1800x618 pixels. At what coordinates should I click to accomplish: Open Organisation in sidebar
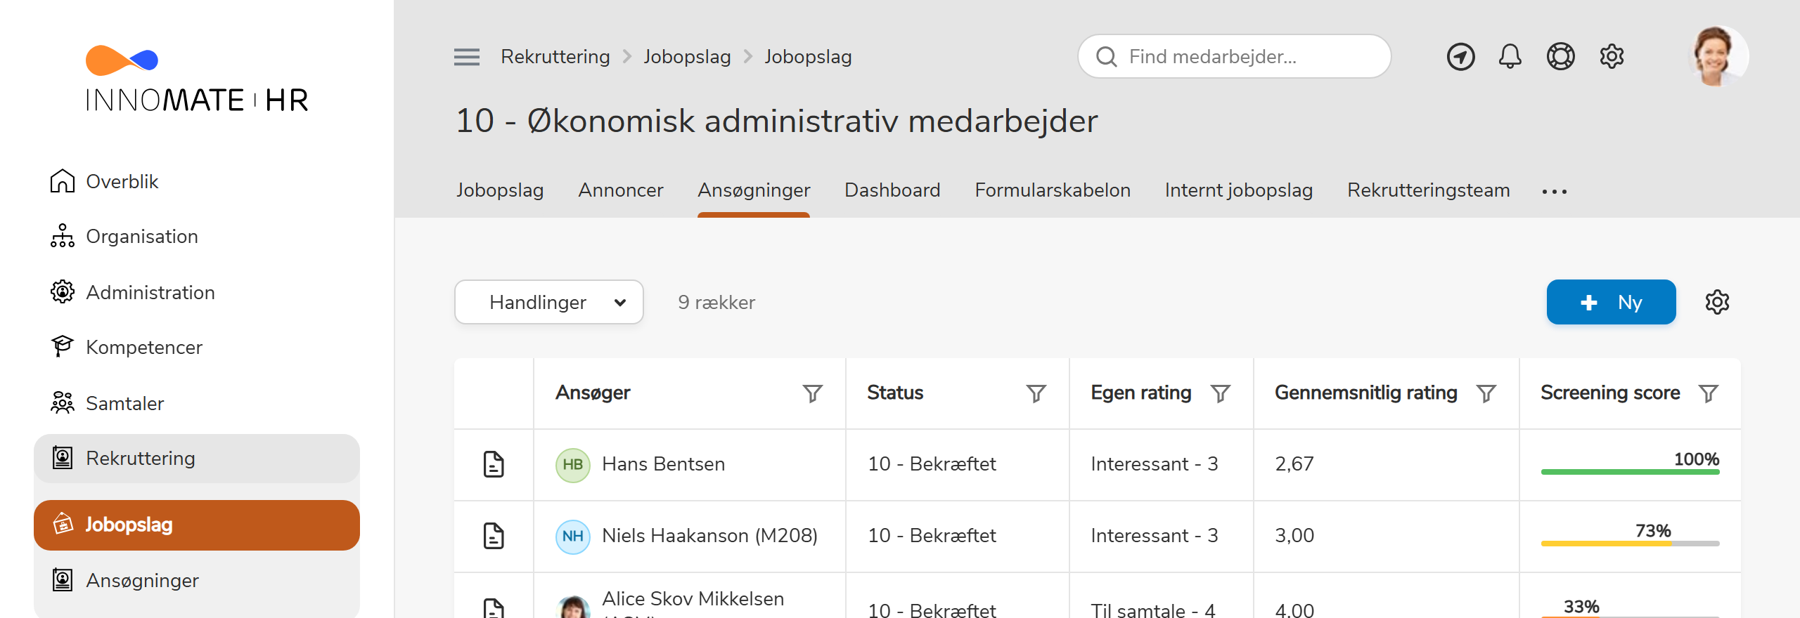197,237
